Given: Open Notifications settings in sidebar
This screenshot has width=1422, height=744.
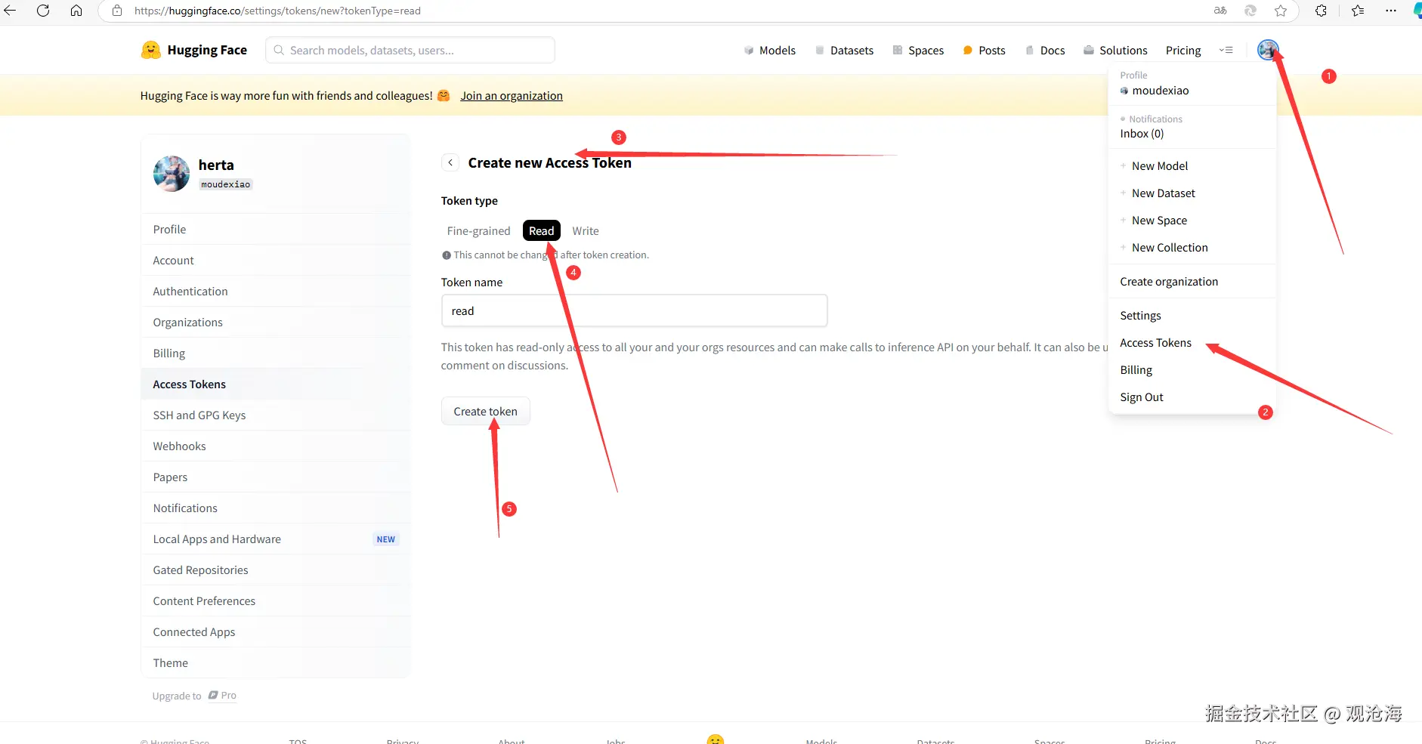Looking at the screenshot, I should [x=276, y=508].
